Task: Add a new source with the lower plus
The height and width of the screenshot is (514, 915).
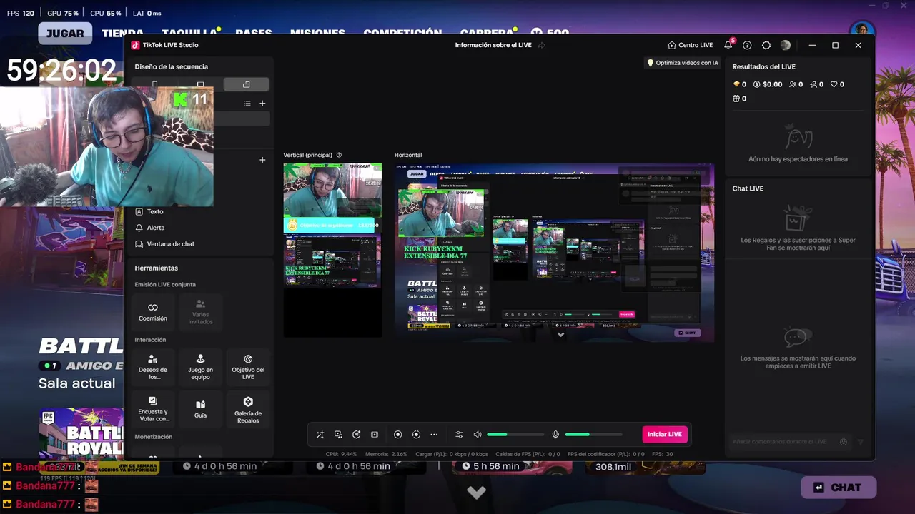Action: 262,160
